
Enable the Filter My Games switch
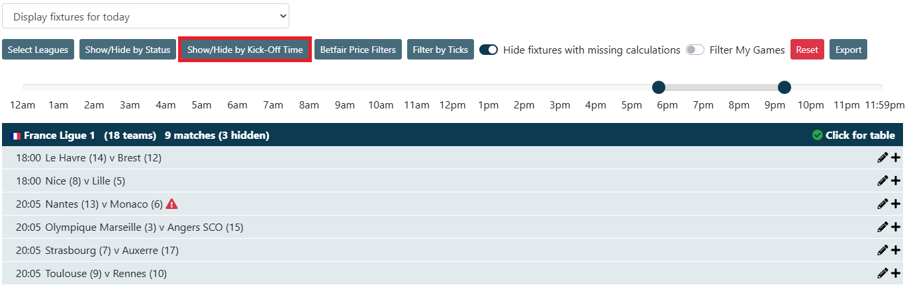point(694,50)
